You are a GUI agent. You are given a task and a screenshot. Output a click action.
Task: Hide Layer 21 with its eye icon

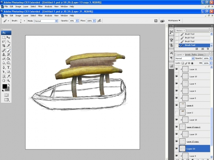[x=177, y=149]
